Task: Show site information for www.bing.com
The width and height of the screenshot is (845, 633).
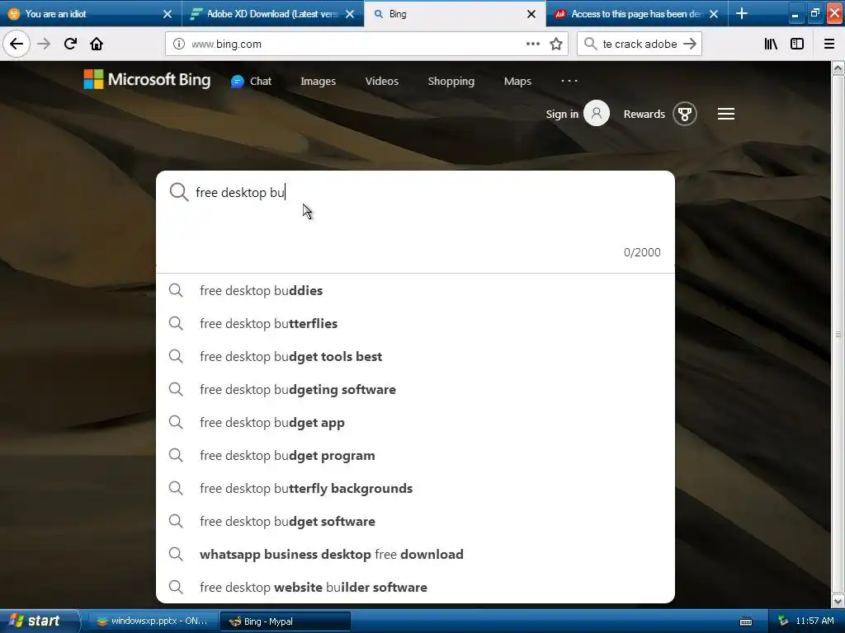Action: (179, 45)
